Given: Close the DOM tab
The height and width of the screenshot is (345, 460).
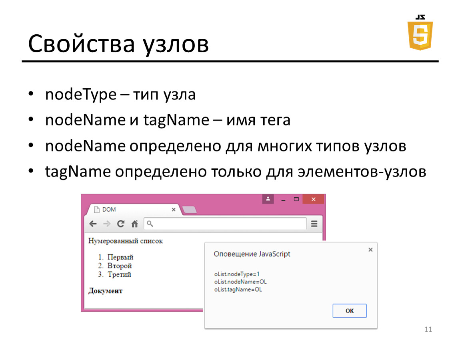Looking at the screenshot, I should tap(174, 209).
